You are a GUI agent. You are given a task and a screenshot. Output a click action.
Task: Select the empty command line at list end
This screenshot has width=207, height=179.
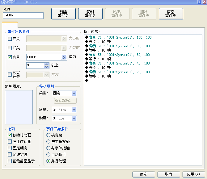pyautogui.click(x=87, y=81)
